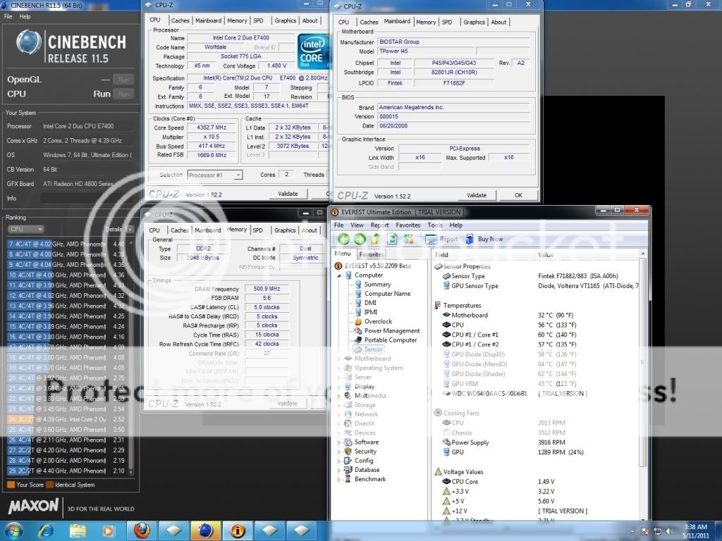This screenshot has width=722, height=541.
Task: Open Software node in Everest tree
Action: click(x=367, y=442)
